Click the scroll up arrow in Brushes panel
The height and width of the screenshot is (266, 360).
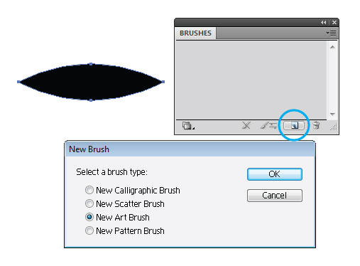[x=332, y=47]
